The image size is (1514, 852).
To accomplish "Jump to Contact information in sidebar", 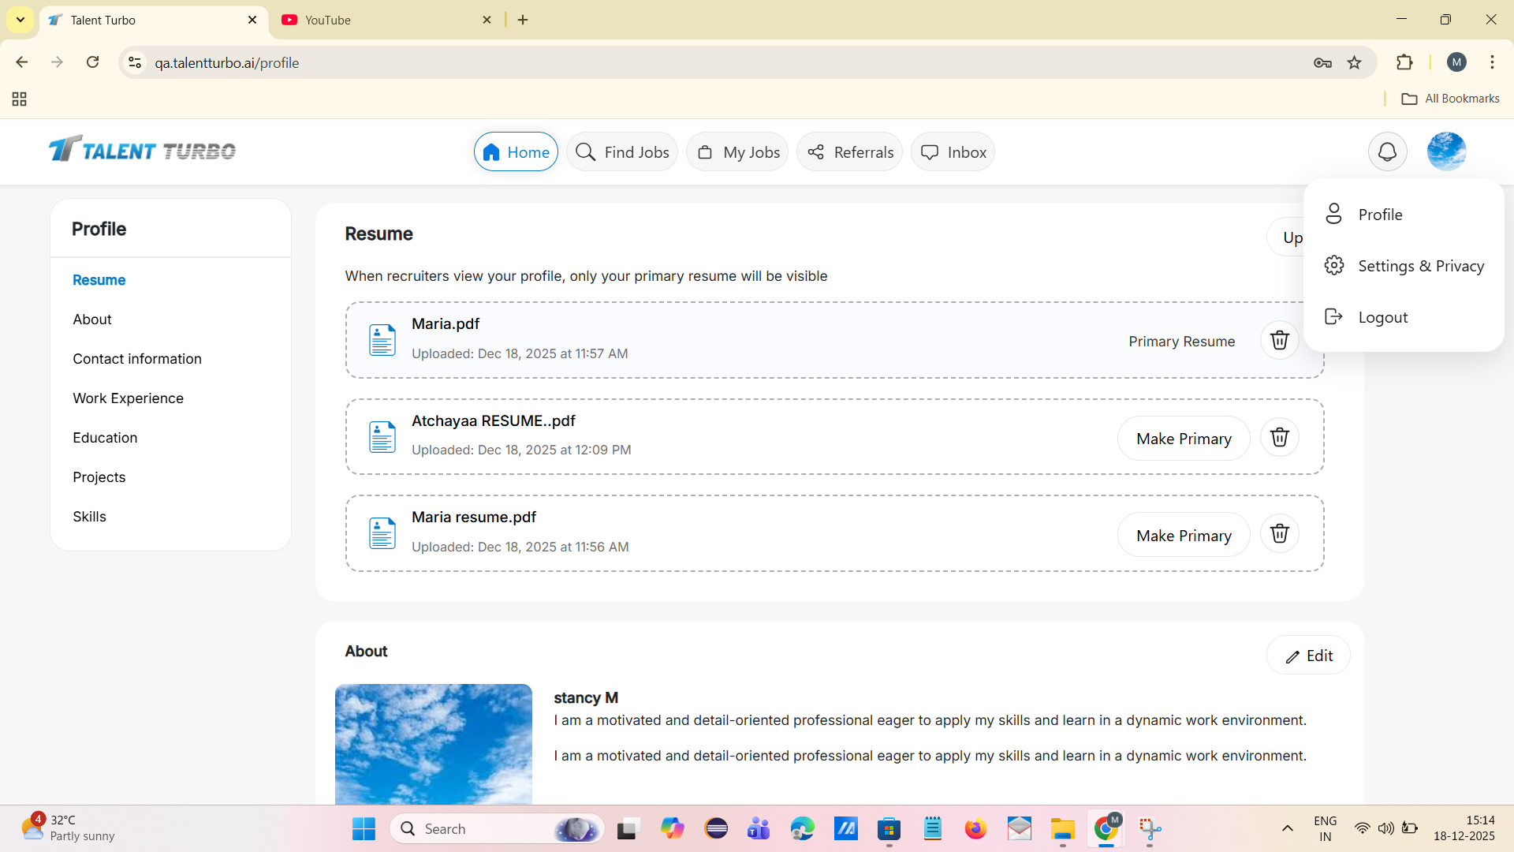I will [x=137, y=359].
